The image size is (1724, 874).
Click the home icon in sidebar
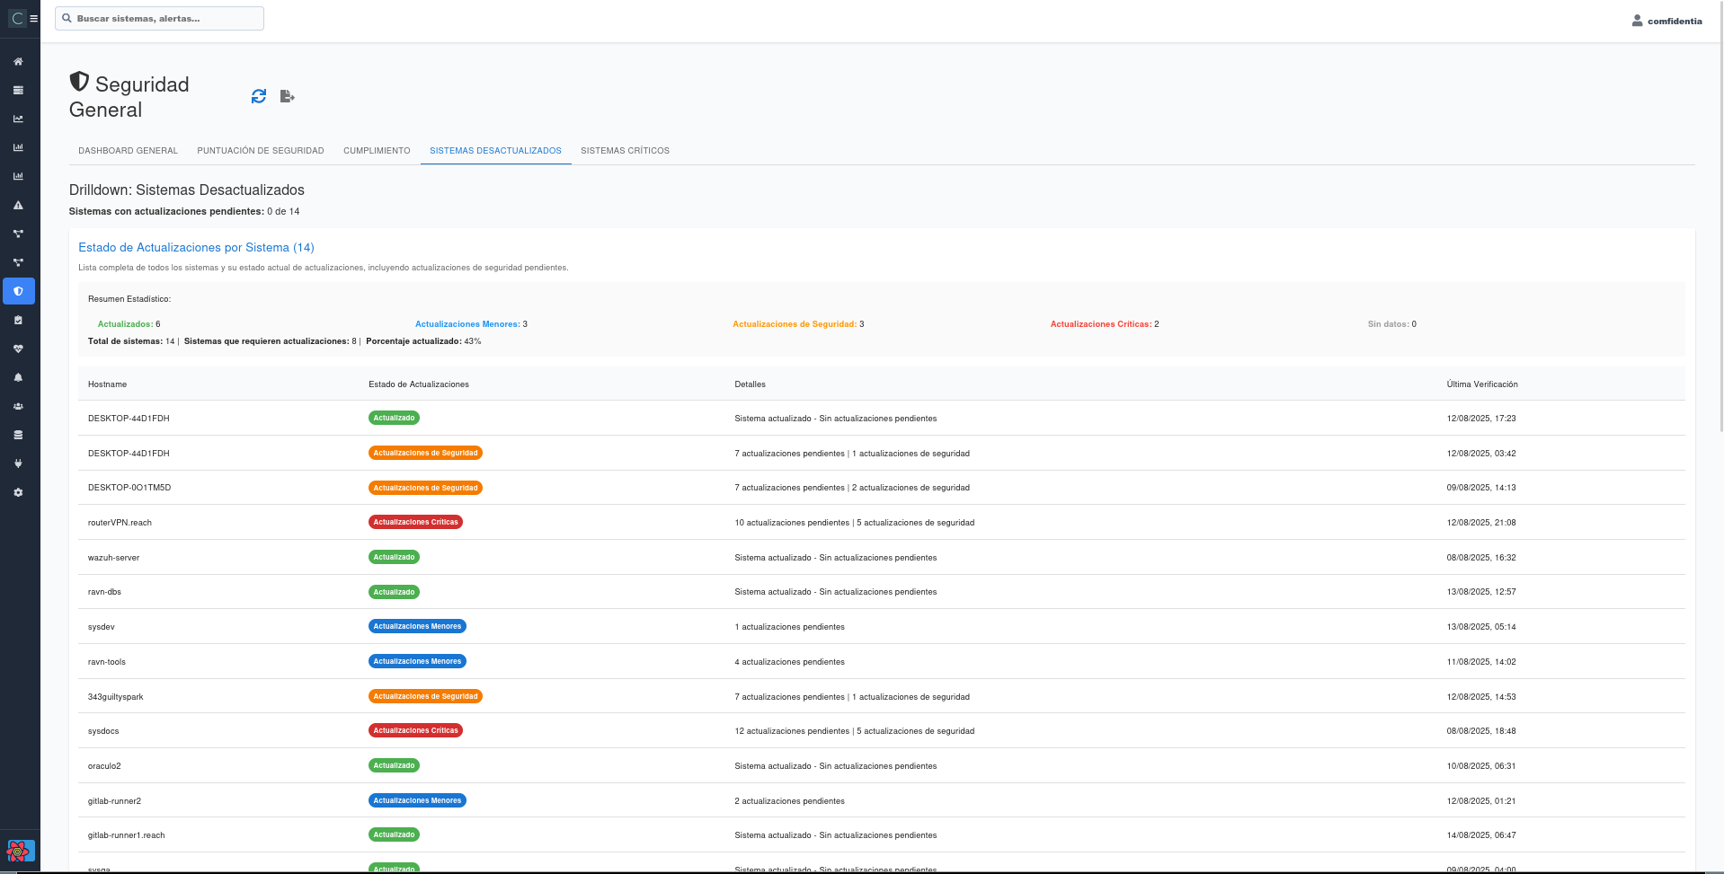pos(18,62)
